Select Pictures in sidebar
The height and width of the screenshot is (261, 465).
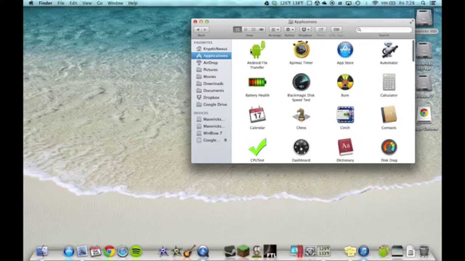click(x=211, y=70)
